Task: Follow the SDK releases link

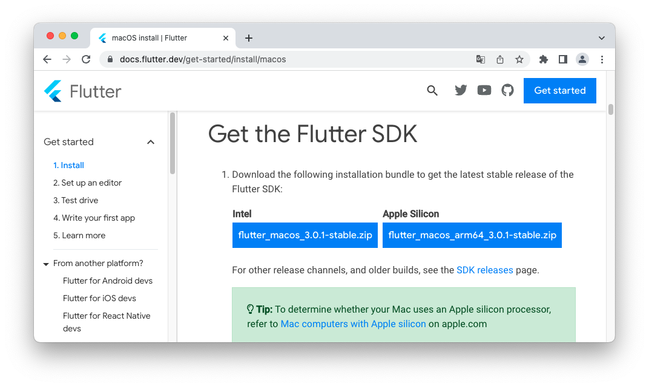Action: 485,270
